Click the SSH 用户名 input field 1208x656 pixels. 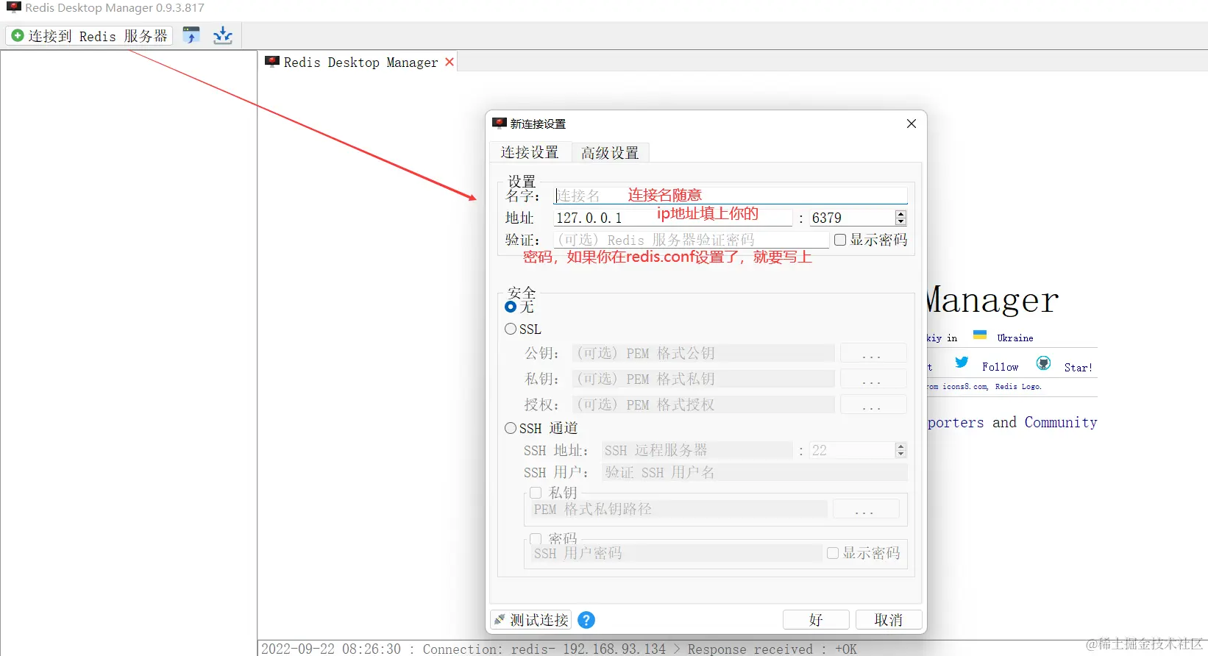(x=754, y=472)
